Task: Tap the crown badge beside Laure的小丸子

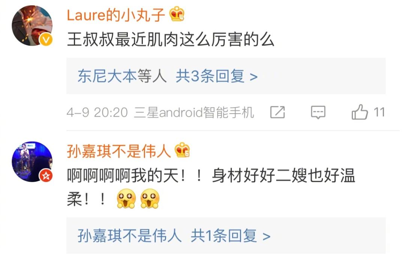Action: coord(177,14)
